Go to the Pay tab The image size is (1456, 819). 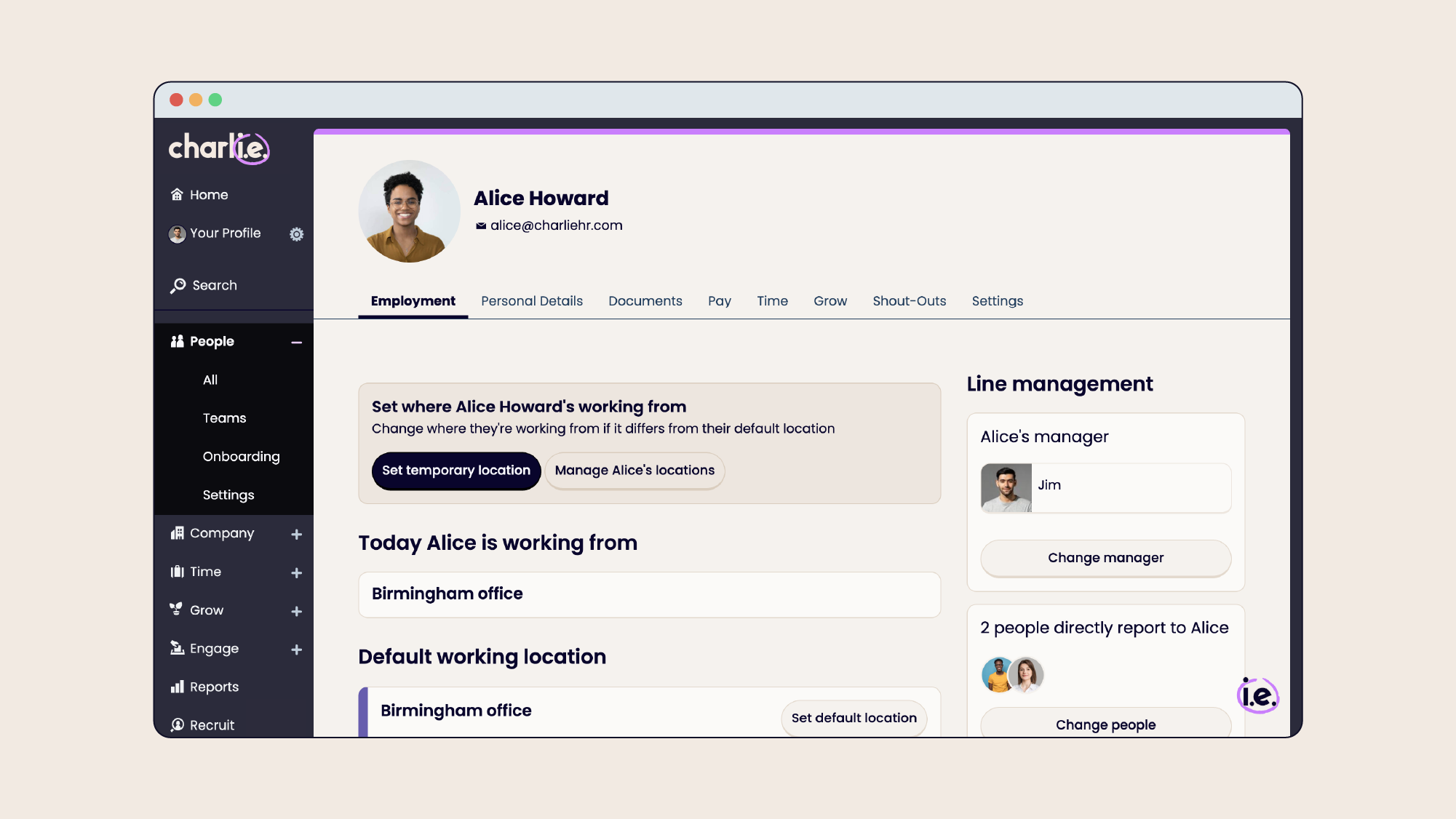coord(720,301)
